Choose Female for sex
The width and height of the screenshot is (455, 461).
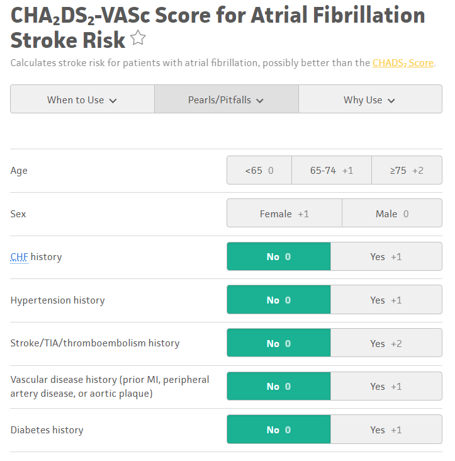pos(284,214)
